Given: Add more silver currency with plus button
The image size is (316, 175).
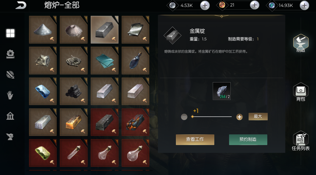Looking at the screenshot, I should [x=205, y=5].
